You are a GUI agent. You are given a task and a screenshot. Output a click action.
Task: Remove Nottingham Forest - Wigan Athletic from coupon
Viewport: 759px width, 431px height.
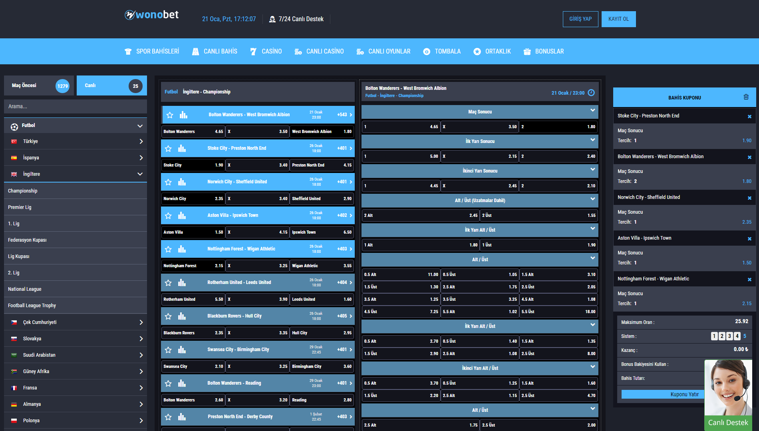coord(749,280)
